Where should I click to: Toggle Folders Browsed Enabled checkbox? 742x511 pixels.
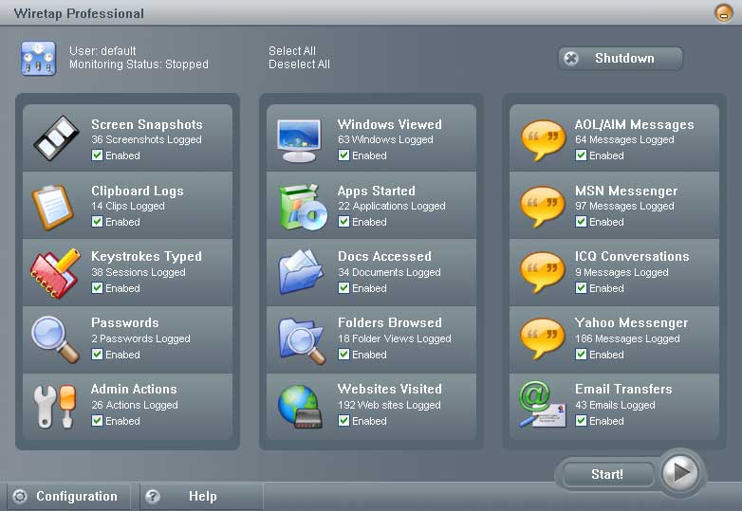tap(344, 354)
